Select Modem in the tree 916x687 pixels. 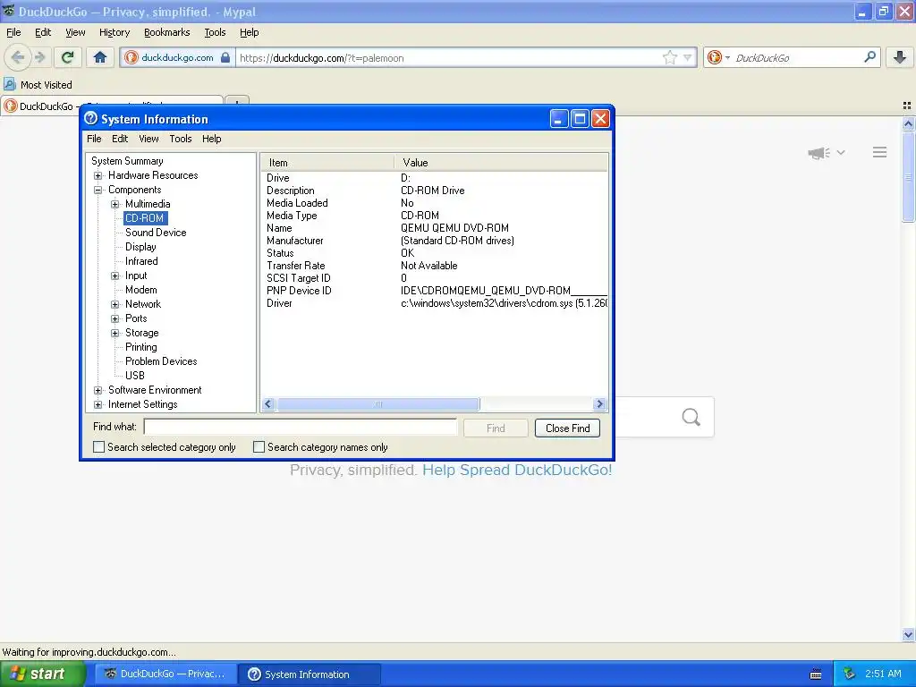click(140, 290)
